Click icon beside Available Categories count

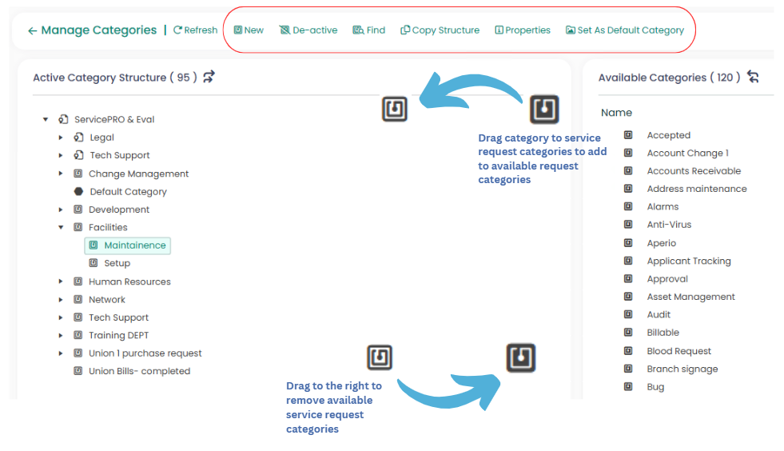coord(752,77)
